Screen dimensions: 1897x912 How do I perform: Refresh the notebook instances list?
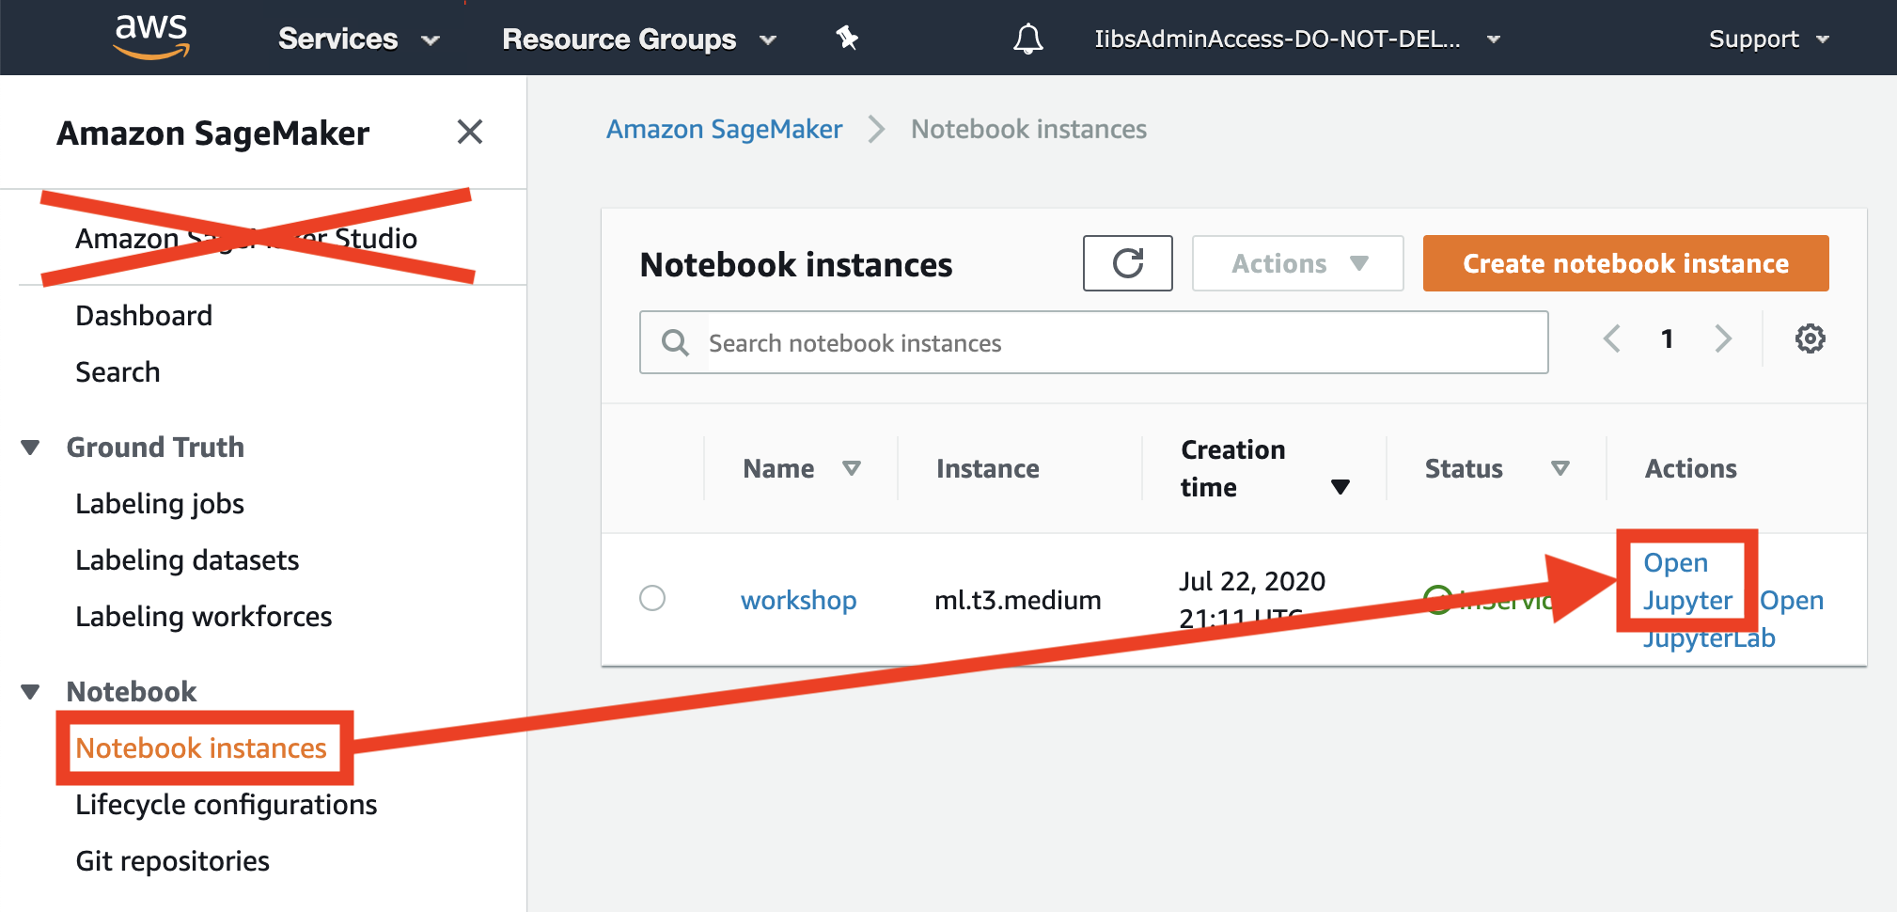(x=1127, y=263)
